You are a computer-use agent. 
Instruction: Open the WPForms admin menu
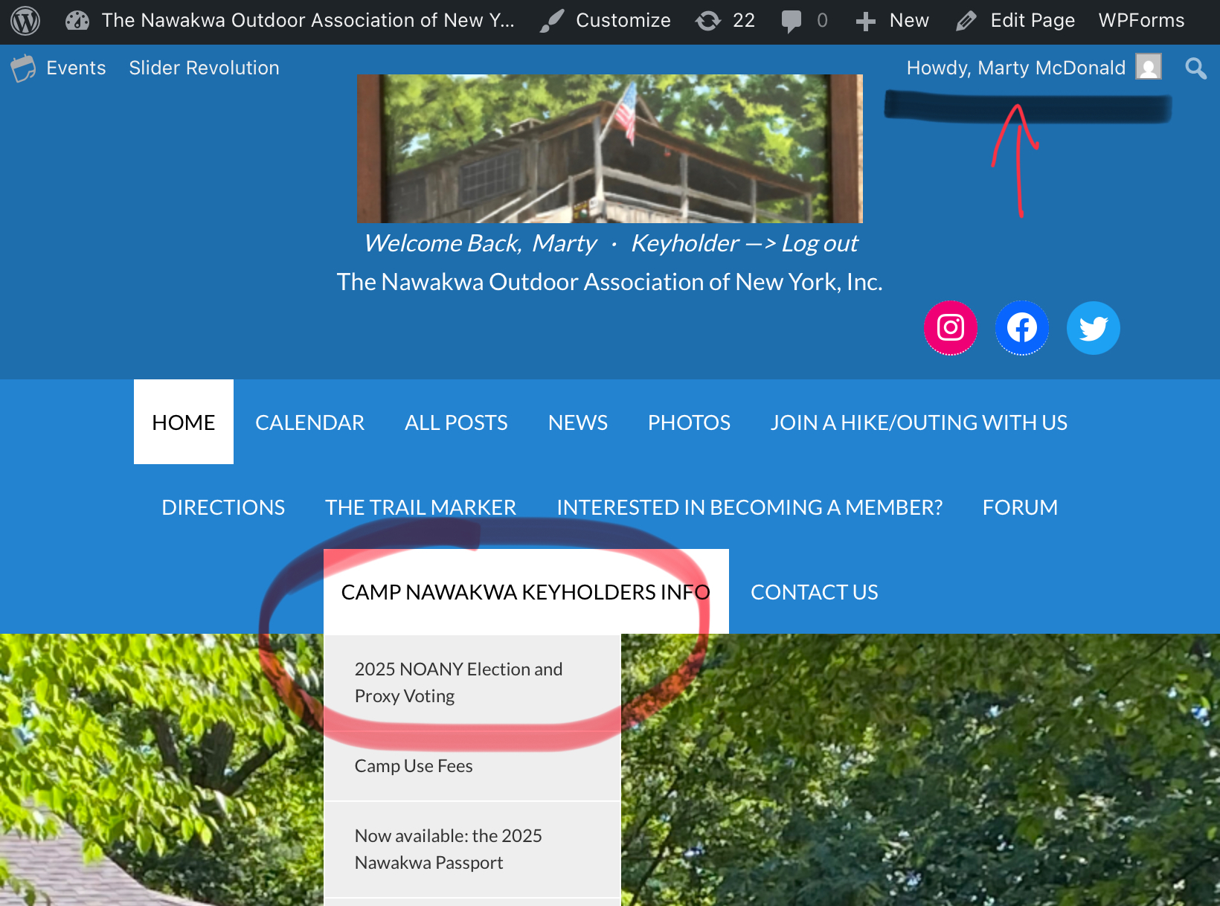tap(1141, 21)
